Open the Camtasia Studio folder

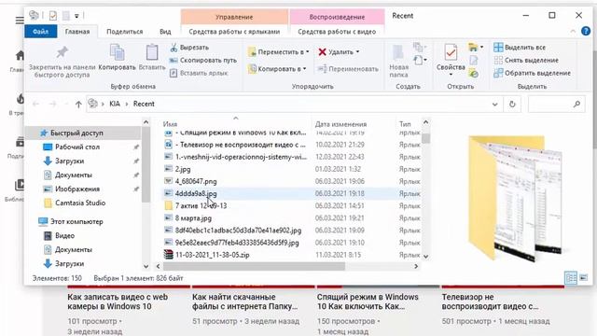tap(80, 203)
